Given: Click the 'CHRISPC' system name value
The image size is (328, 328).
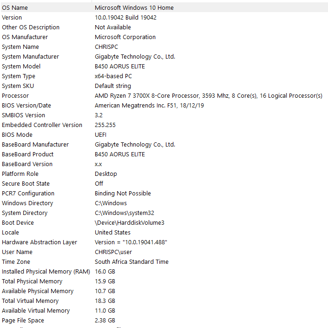Looking at the screenshot, I should (x=106, y=47).
